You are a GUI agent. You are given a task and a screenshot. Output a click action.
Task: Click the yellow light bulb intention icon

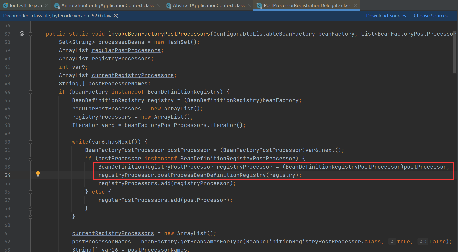38,174
